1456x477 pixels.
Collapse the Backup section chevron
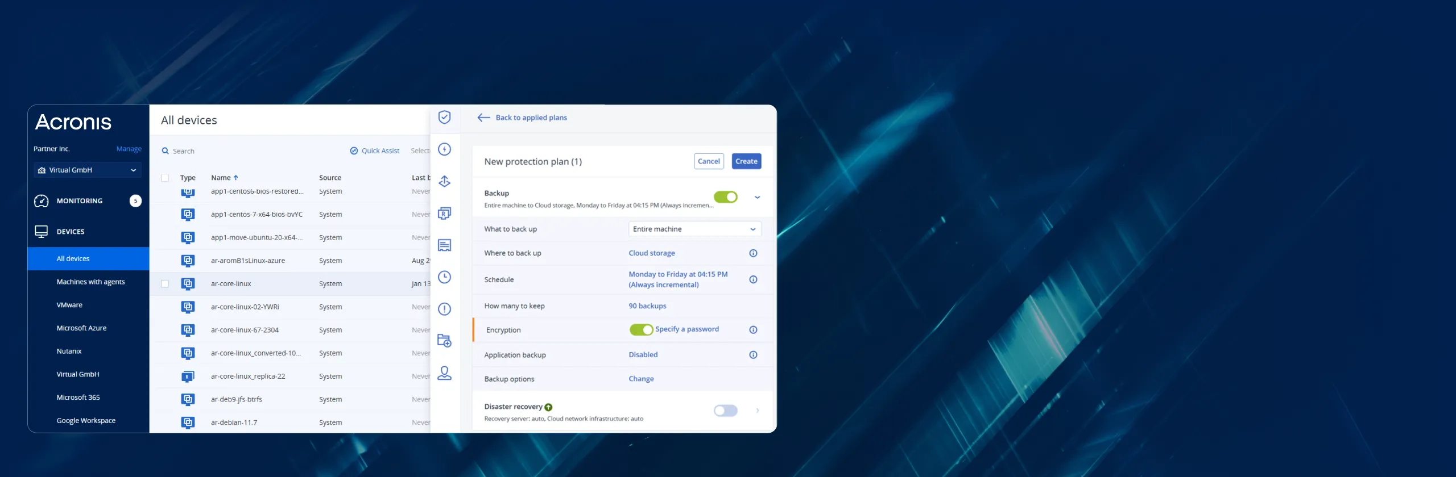[x=757, y=198]
